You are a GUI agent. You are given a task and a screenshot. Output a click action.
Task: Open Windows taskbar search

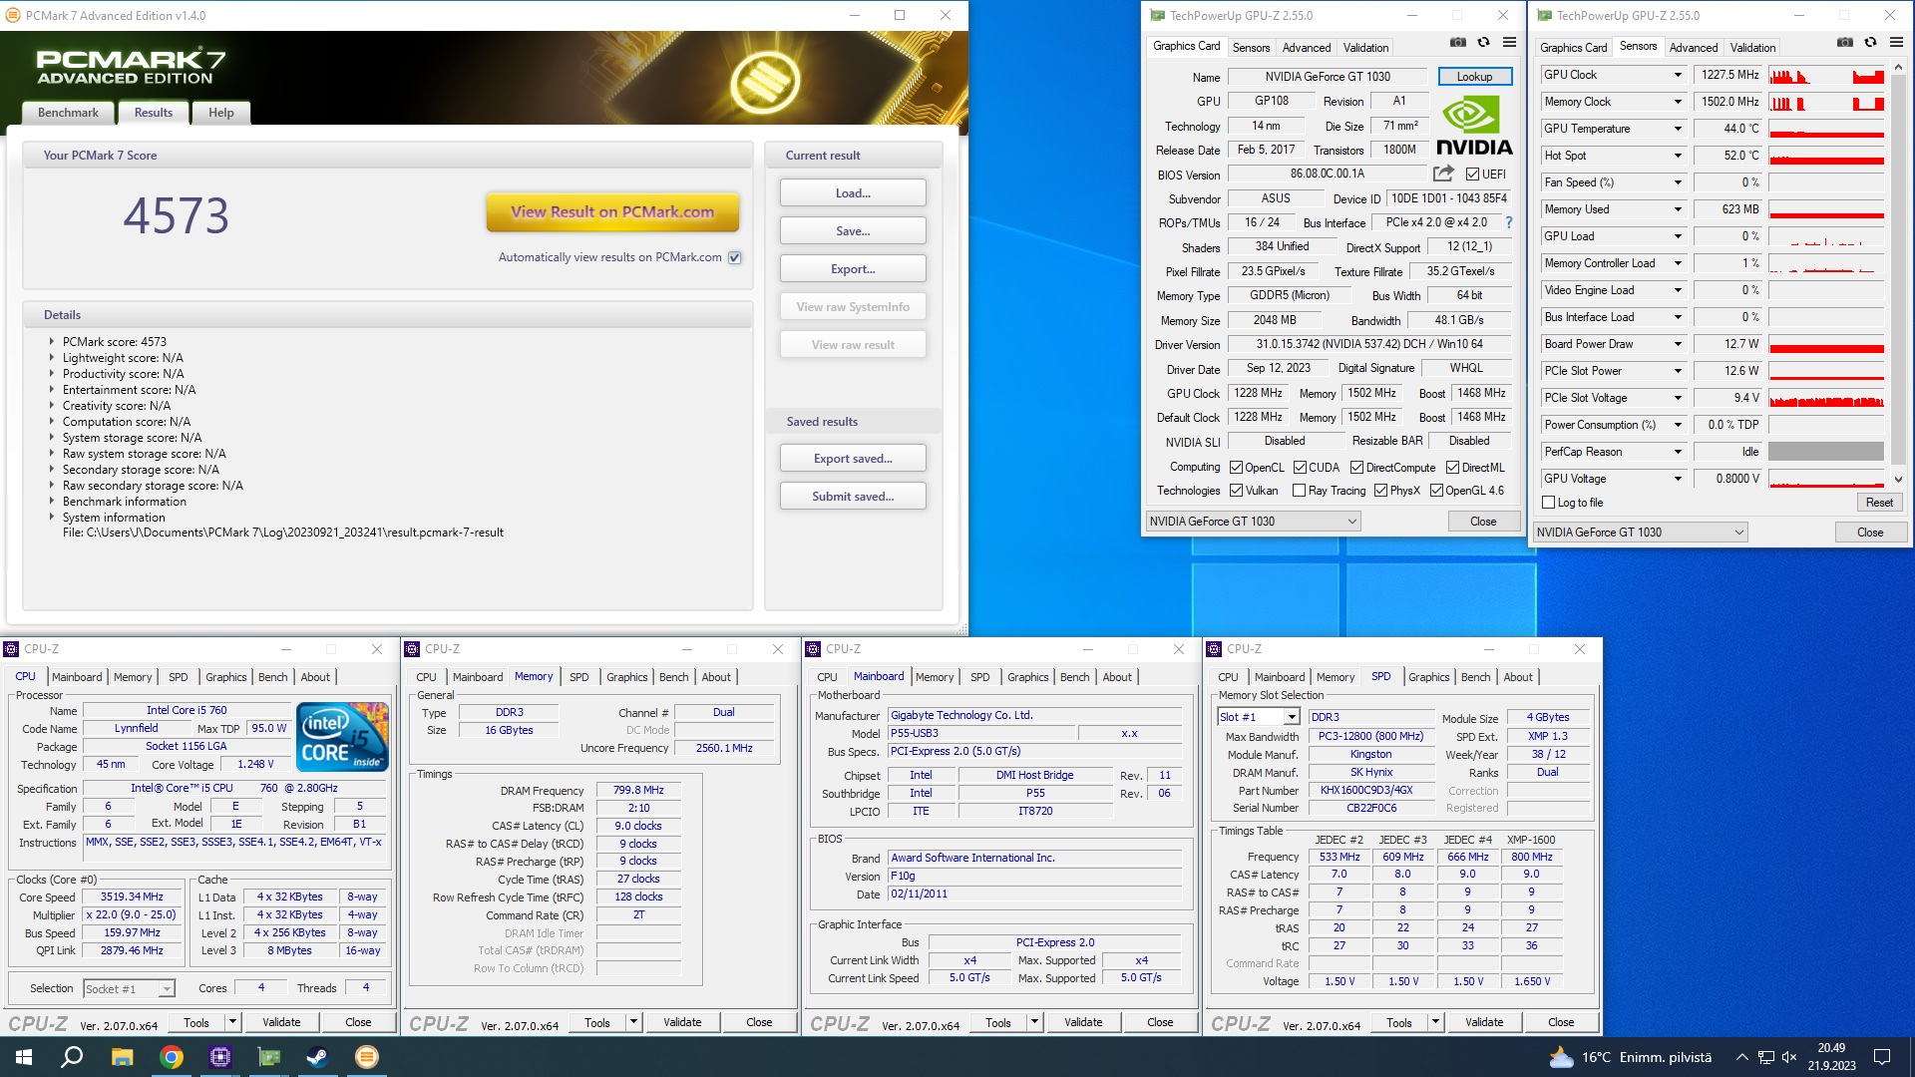(x=72, y=1057)
